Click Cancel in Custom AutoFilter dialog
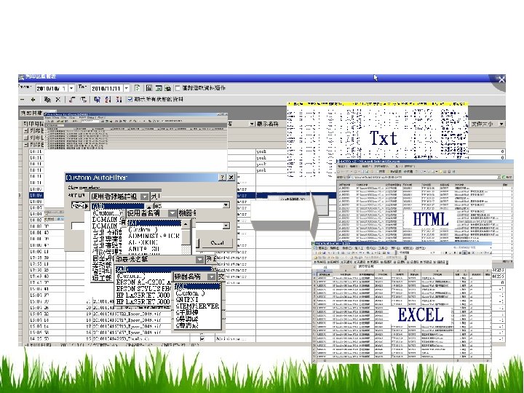This screenshot has height=393, width=524. (217, 243)
